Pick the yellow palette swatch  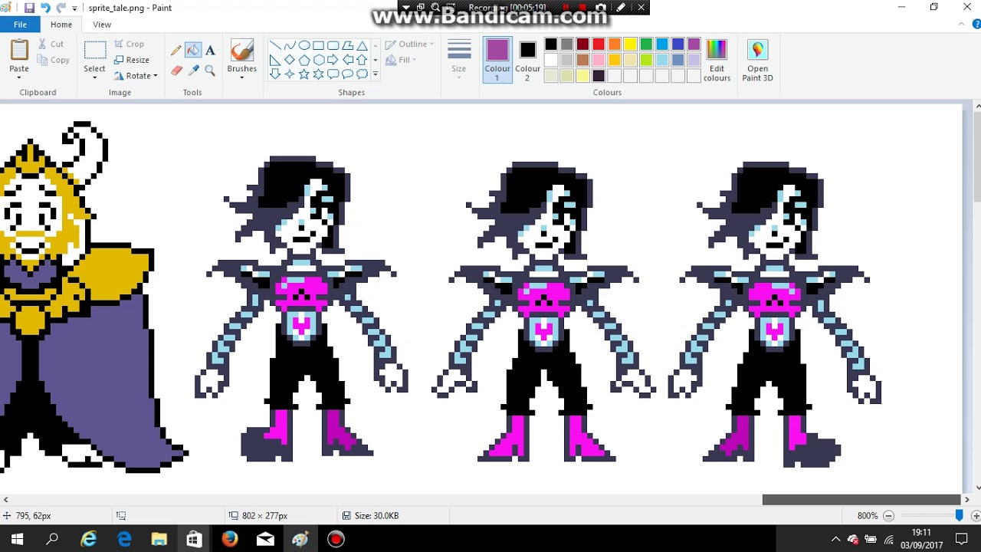point(630,44)
